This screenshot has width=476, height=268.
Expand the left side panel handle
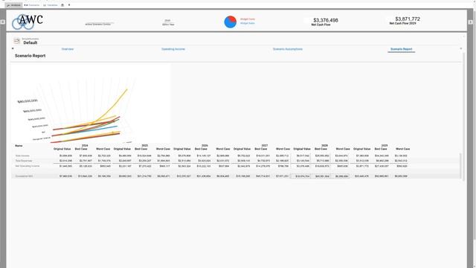pos(2,22)
